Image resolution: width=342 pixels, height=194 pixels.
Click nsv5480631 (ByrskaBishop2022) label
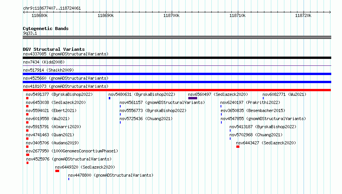point(142,94)
